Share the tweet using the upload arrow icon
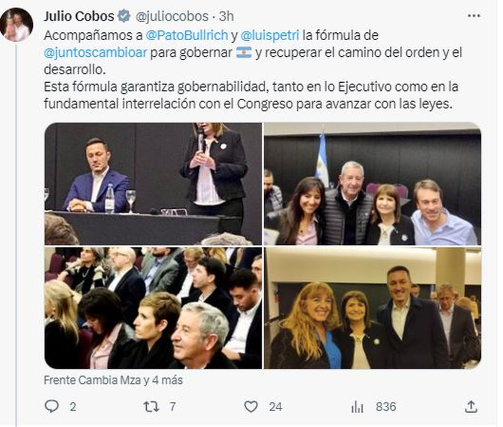This screenshot has height=427, width=503. pos(471,406)
